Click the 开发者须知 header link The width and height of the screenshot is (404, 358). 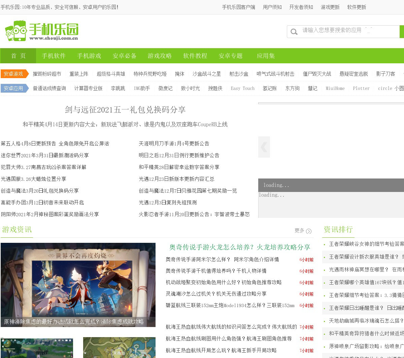[301, 7]
